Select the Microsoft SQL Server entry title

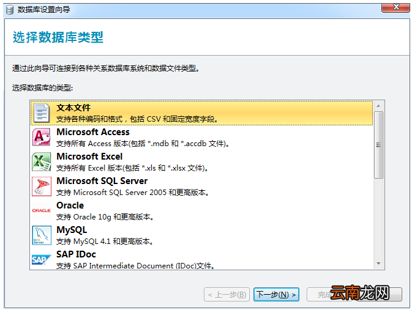point(102,181)
